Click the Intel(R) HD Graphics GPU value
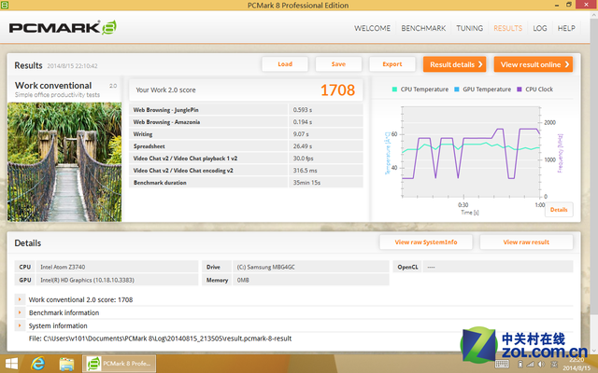Screen dimensions: 598x373 pos(87,280)
